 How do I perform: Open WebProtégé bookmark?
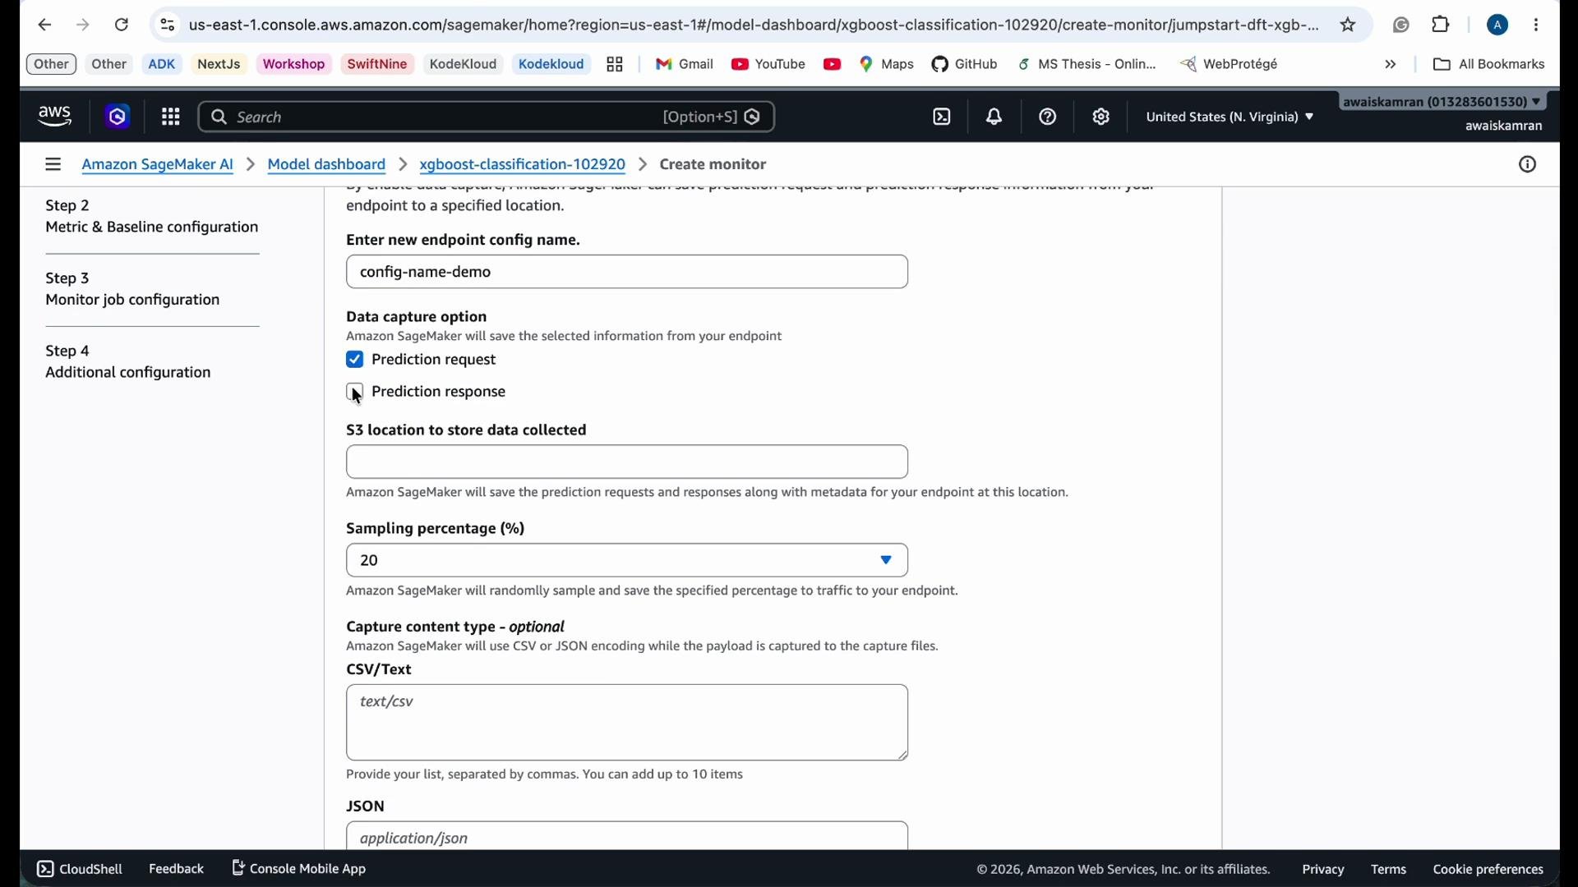(1230, 65)
